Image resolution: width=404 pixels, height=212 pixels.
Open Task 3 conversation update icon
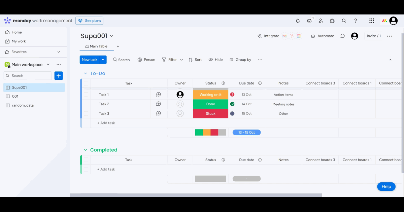click(159, 113)
